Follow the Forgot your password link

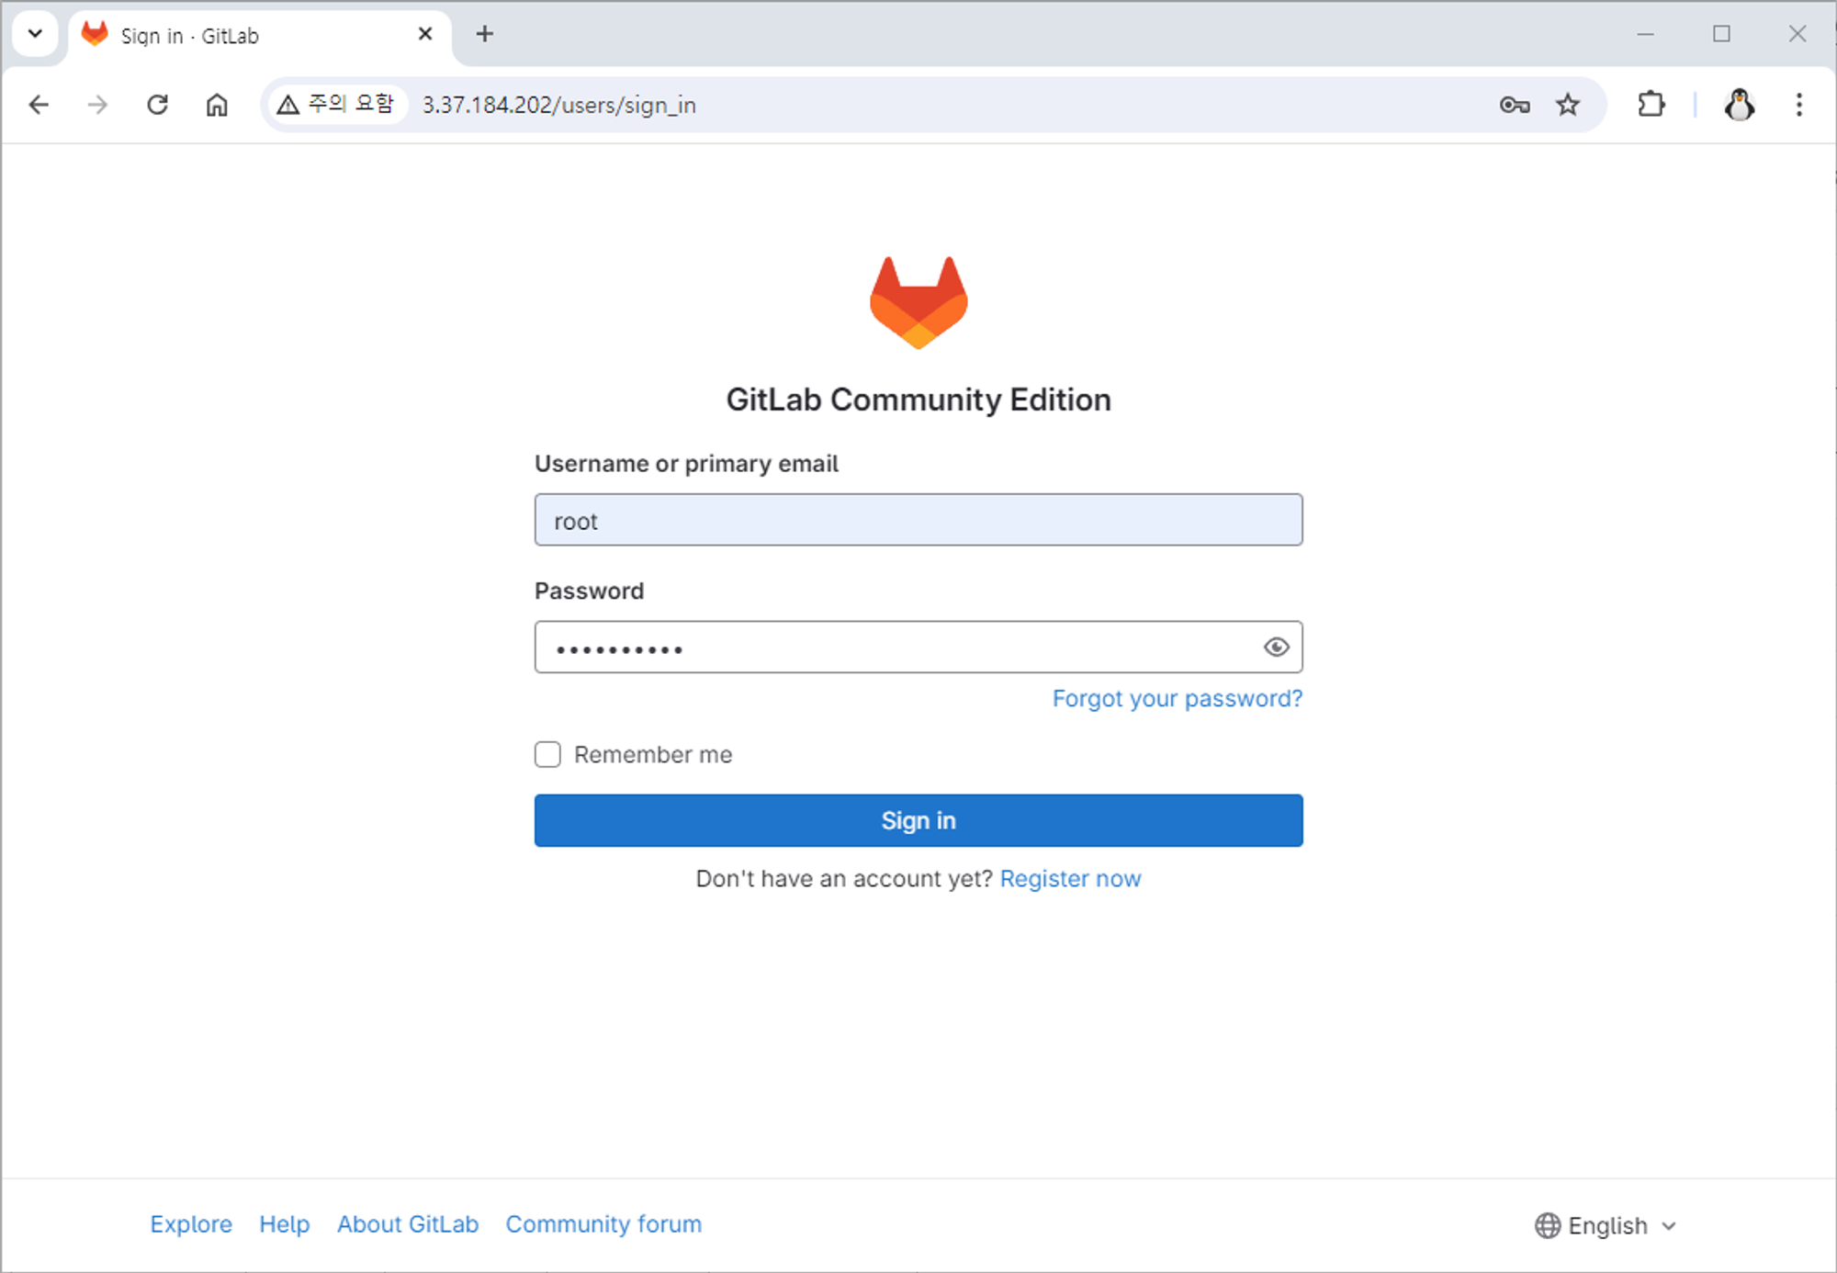1177,698
